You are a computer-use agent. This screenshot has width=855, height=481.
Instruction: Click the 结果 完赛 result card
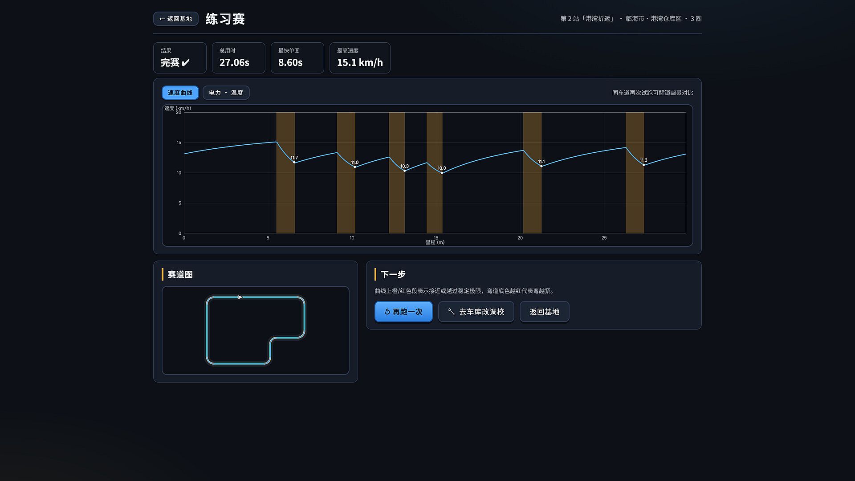[x=180, y=58]
